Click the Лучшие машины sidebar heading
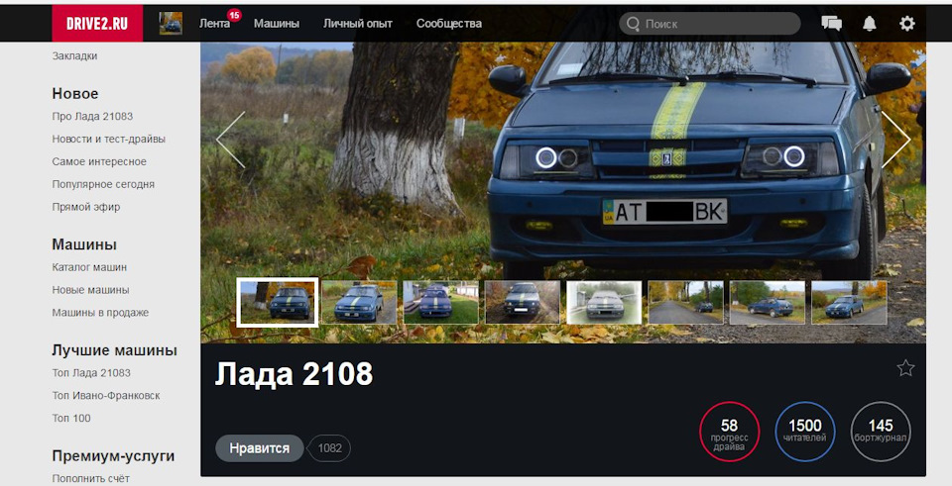 [x=115, y=350]
